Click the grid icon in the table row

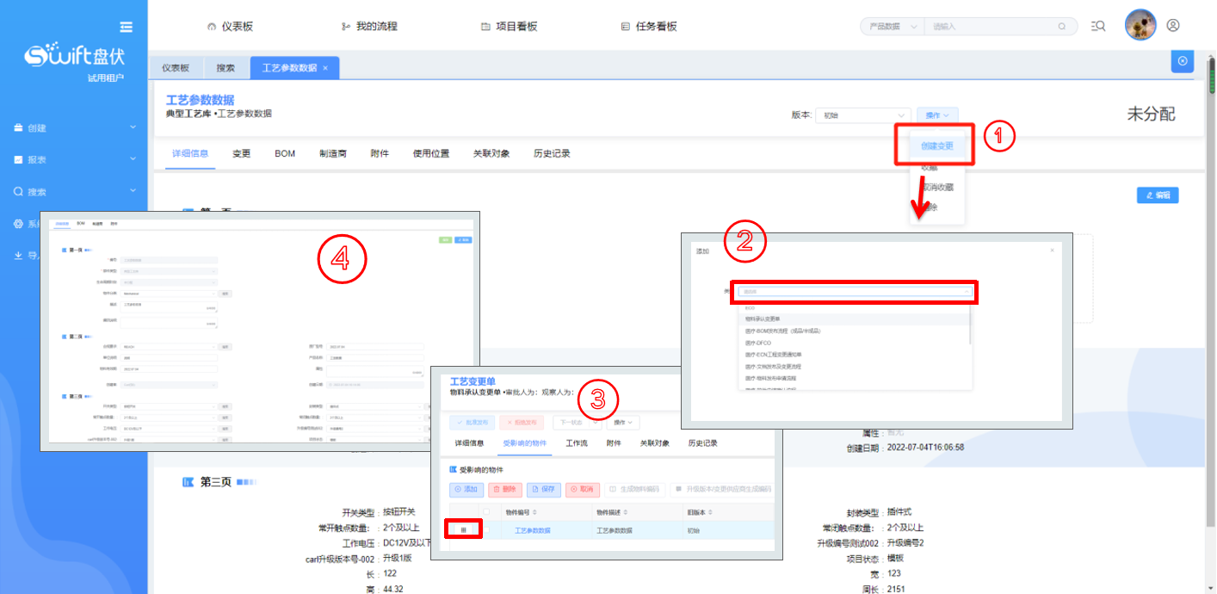[x=463, y=529]
